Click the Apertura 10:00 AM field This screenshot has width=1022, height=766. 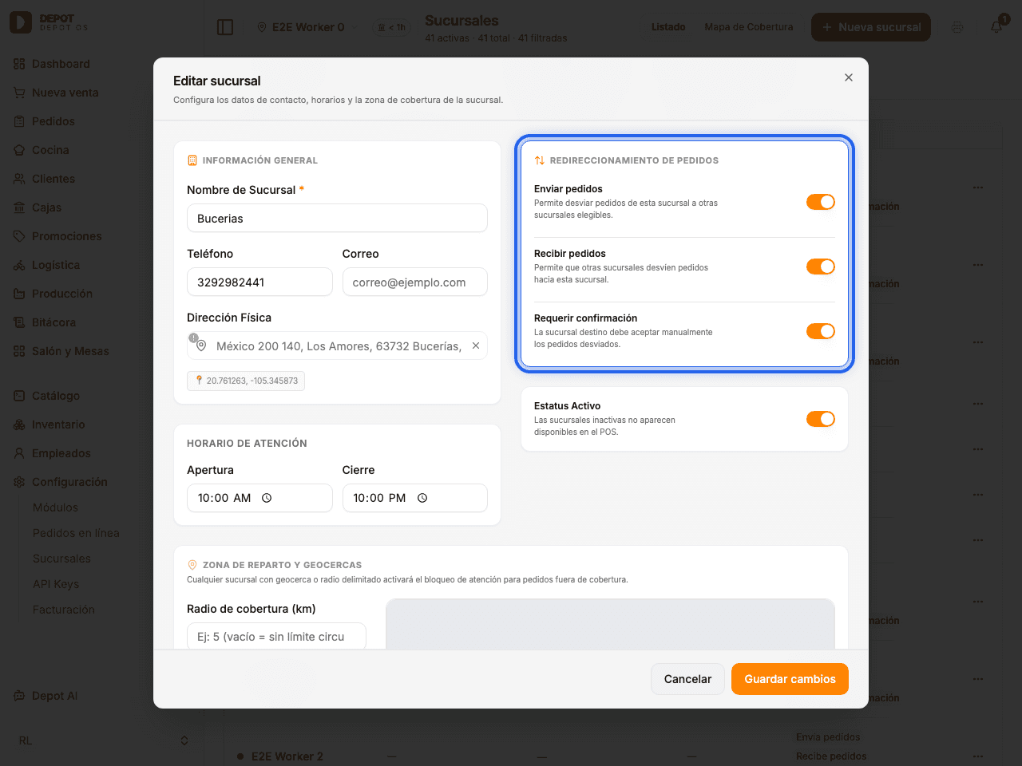[x=259, y=498]
